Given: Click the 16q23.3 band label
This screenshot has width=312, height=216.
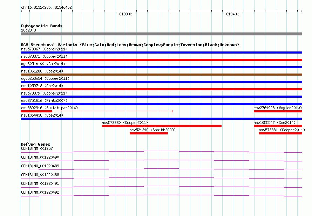Looking at the screenshot, I should pos(28,30).
